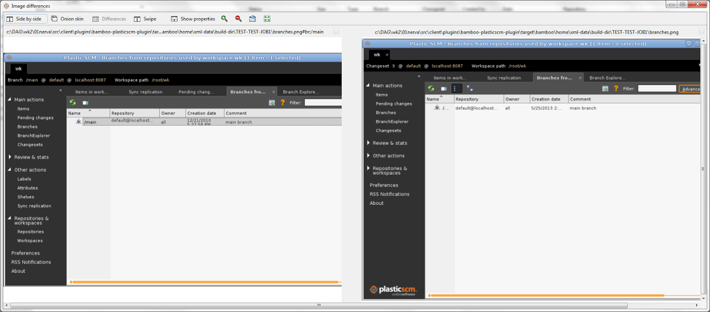Click the tree view icon in right image
This screenshot has height=312, width=710.
470,89
